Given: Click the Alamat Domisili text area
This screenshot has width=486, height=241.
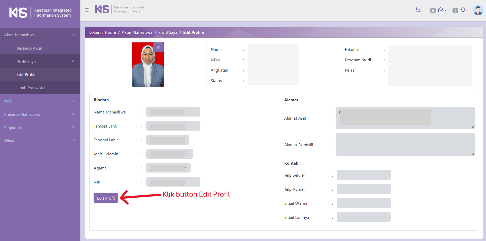Looking at the screenshot, I should click(405, 144).
